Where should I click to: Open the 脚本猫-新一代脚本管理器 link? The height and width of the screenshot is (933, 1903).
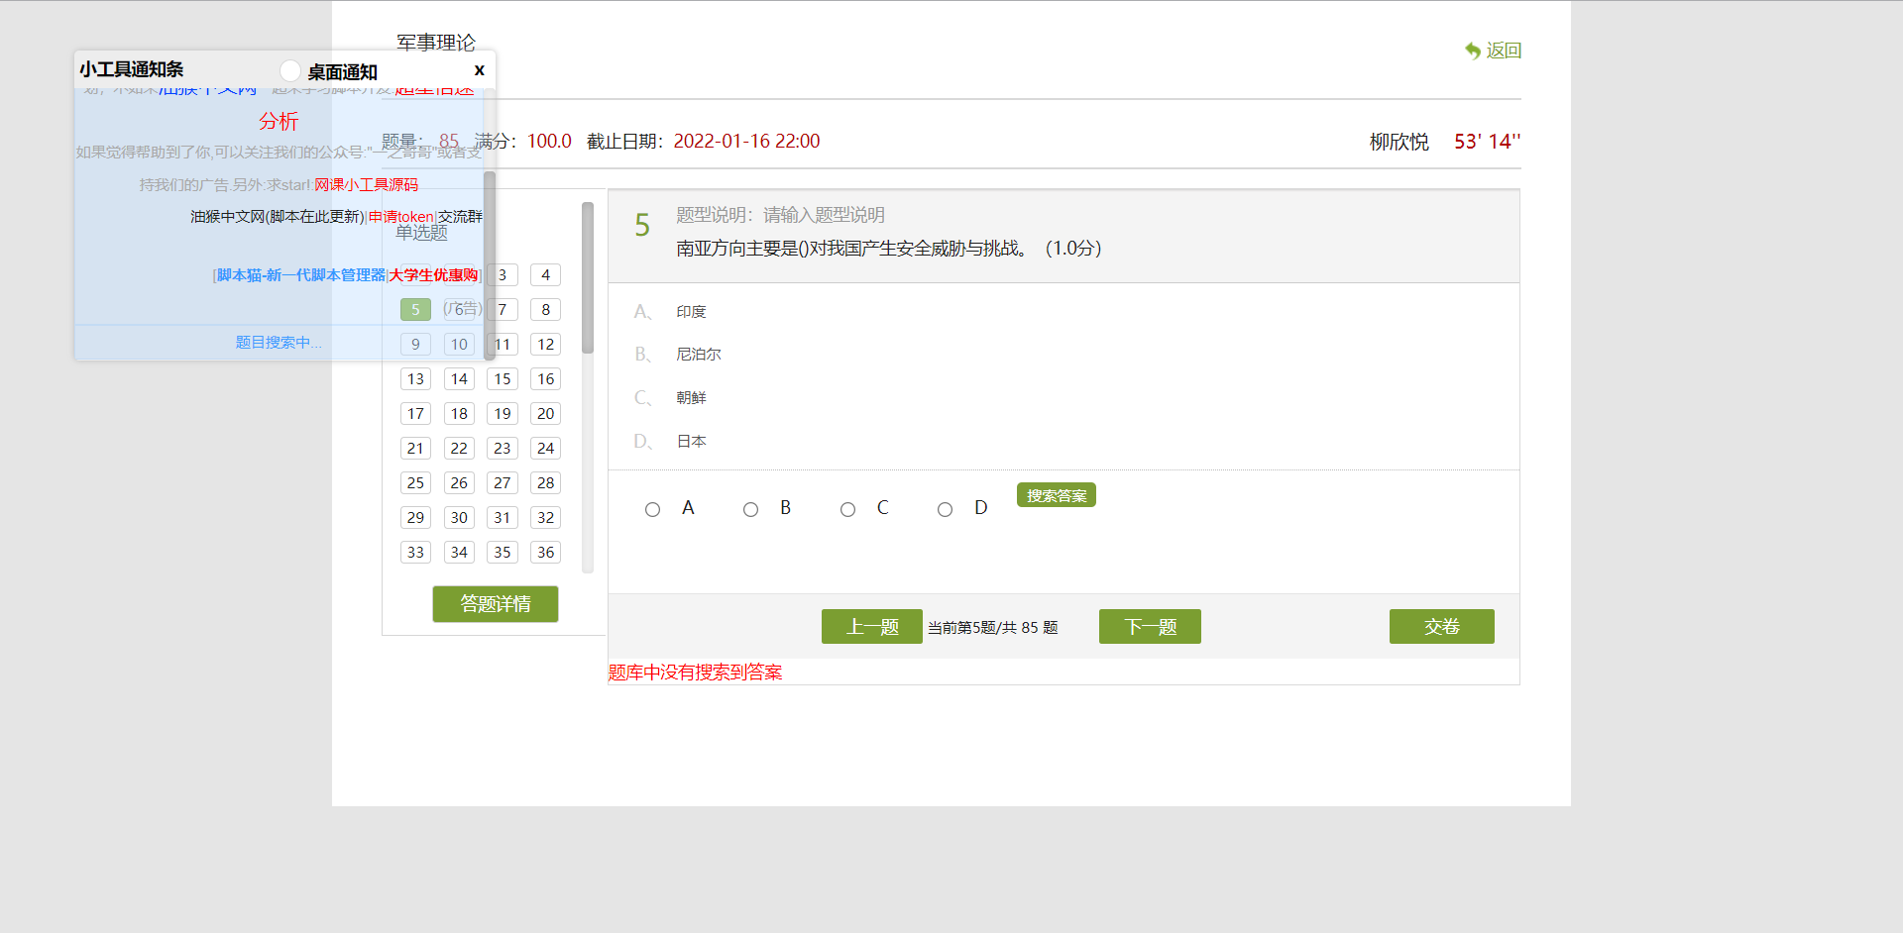point(301,275)
